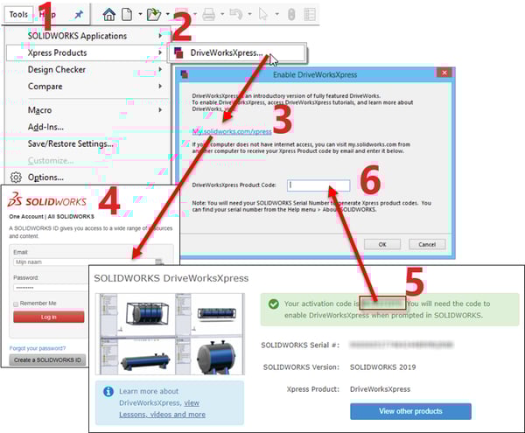Expand the Undo dropdown arrow
Viewport: 525px width, 433px height.
[249, 14]
